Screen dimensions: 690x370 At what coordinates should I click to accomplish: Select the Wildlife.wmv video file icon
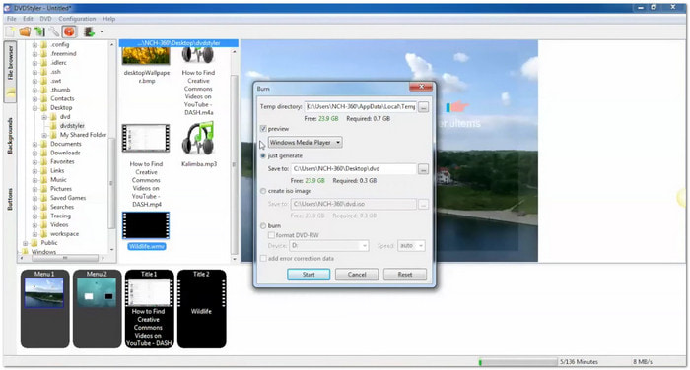[146, 225]
